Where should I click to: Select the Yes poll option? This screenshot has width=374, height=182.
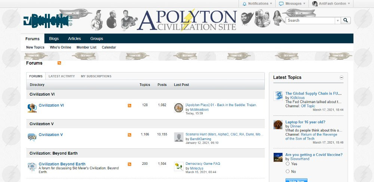(x=288, y=164)
